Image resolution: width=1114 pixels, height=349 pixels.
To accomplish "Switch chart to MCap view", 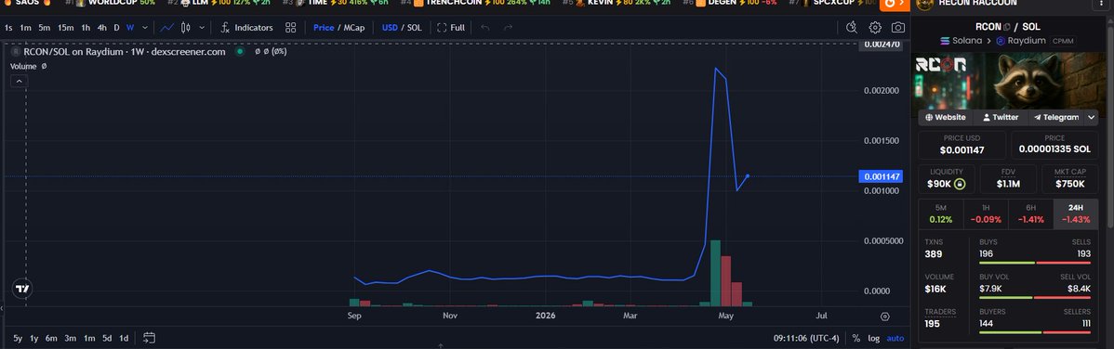I will pos(353,28).
